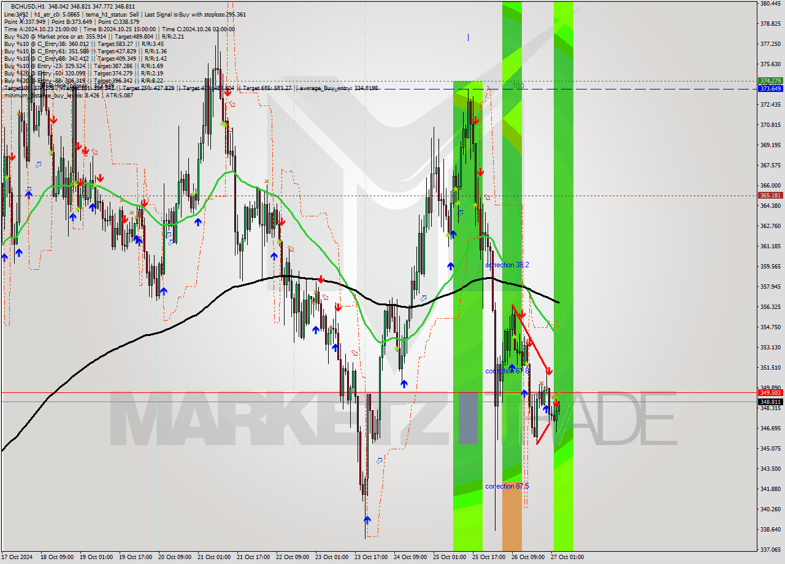
Task: Click the '25 Oct 17:00' time label
Action: tap(488, 557)
